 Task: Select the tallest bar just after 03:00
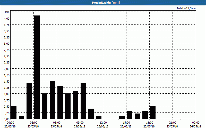click(37, 67)
